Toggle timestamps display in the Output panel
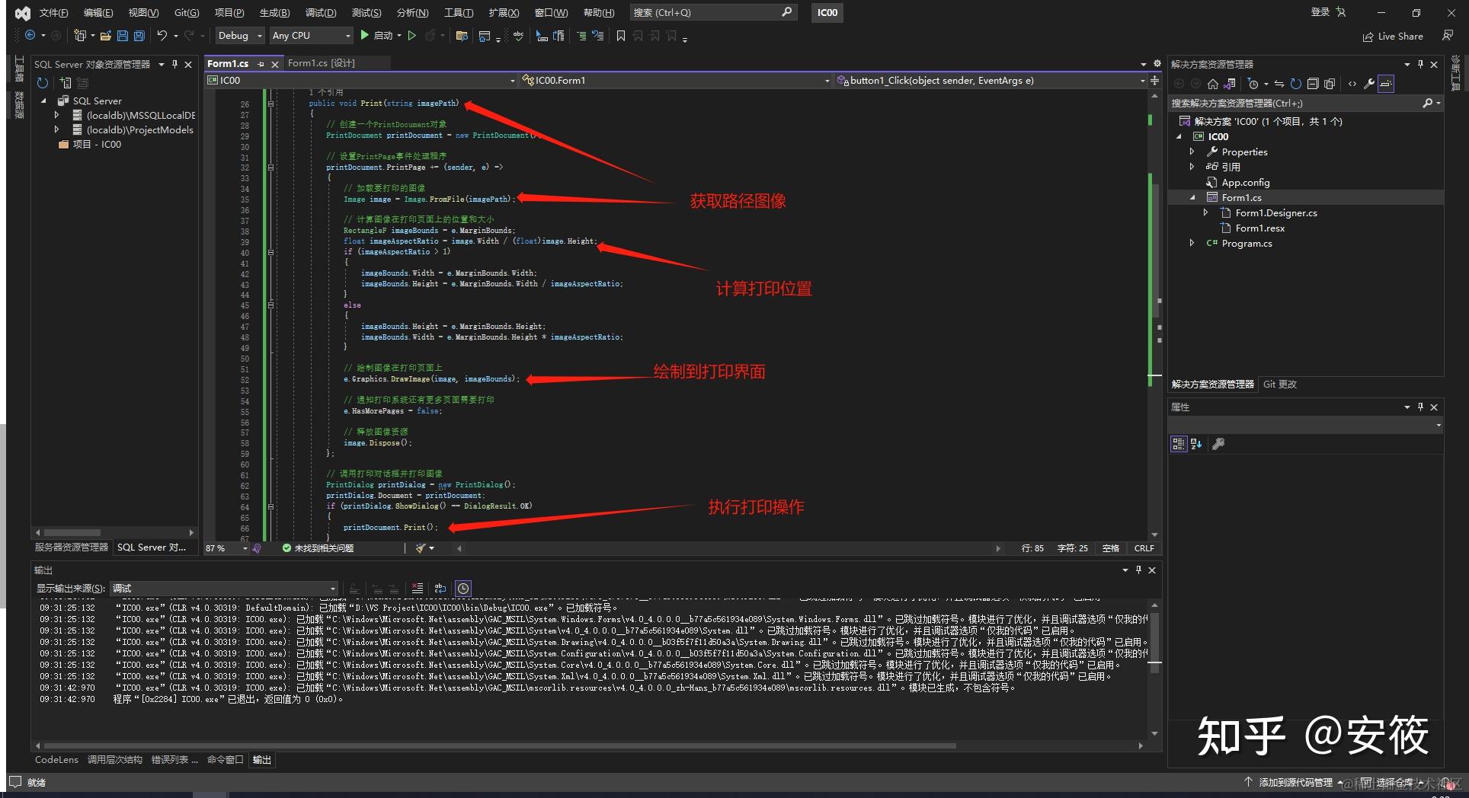This screenshot has width=1469, height=798. pos(463,589)
